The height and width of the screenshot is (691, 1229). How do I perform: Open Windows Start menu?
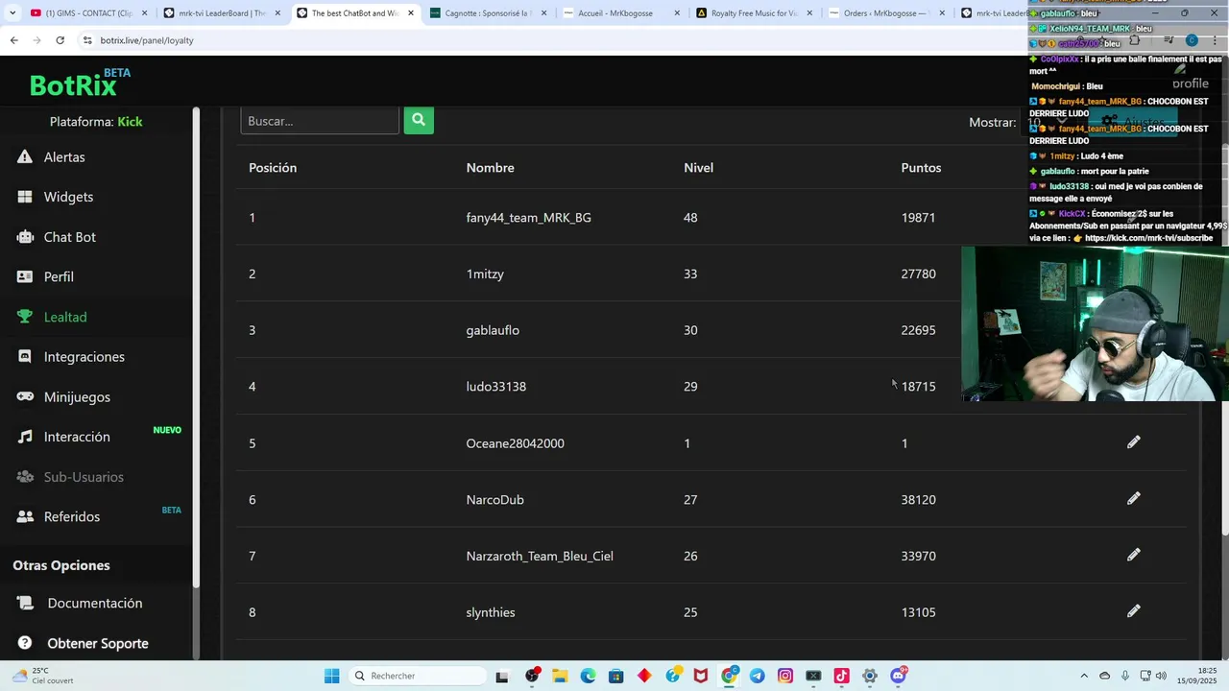(x=331, y=676)
